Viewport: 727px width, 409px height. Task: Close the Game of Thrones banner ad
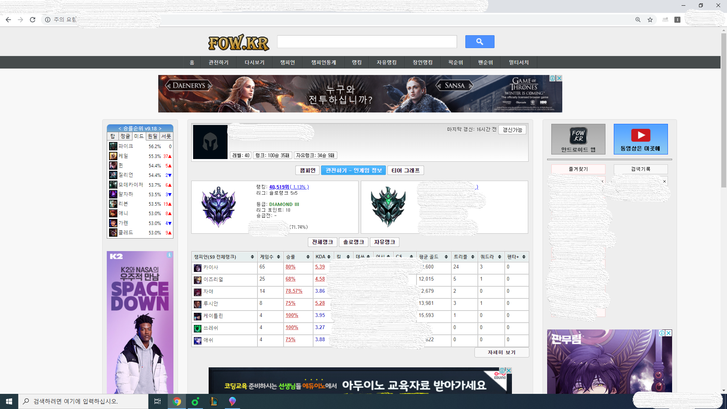[x=559, y=78]
